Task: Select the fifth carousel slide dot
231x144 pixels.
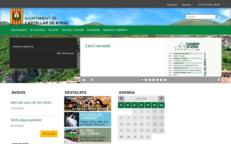Action: [157, 80]
